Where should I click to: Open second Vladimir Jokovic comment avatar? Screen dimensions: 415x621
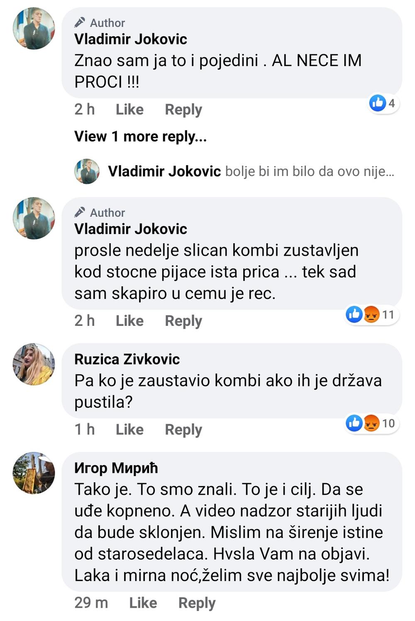click(34, 218)
